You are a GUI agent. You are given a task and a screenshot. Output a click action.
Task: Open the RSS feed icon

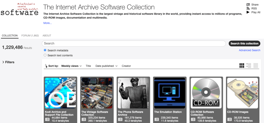click(248, 8)
